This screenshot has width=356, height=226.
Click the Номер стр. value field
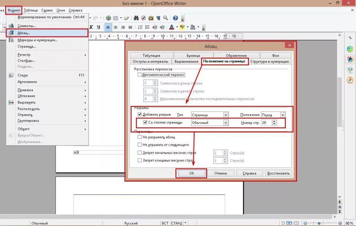[x=267, y=123]
